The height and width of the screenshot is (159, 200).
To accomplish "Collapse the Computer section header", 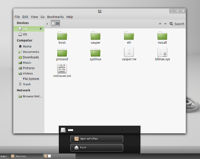I will tap(24, 40).
